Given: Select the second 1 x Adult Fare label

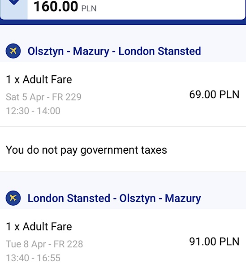Looking at the screenshot, I should 39,227.
